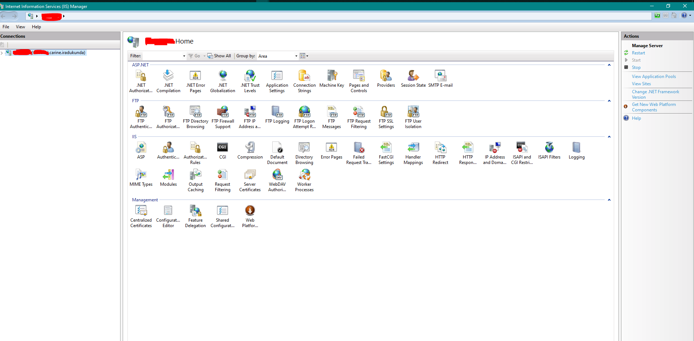Screen dimensions: 694x341
Task: Open IP Address and Domain Restrictions
Action: click(495, 153)
